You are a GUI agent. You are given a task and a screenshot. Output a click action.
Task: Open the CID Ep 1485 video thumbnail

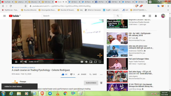point(117,38)
